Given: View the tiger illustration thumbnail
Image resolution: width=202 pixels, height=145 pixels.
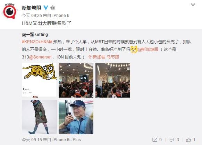Looking at the screenshot, I should pyautogui.click(x=39, y=80).
